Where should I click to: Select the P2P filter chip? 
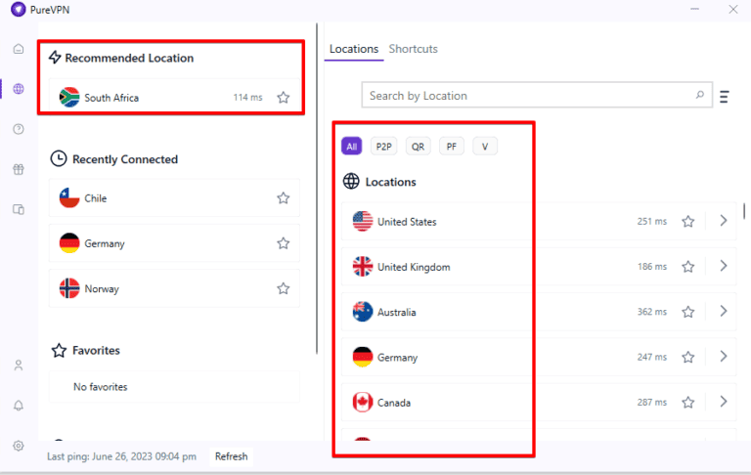coord(384,147)
